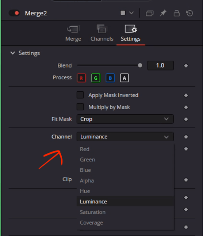Switch to the Merge tab

73,33
